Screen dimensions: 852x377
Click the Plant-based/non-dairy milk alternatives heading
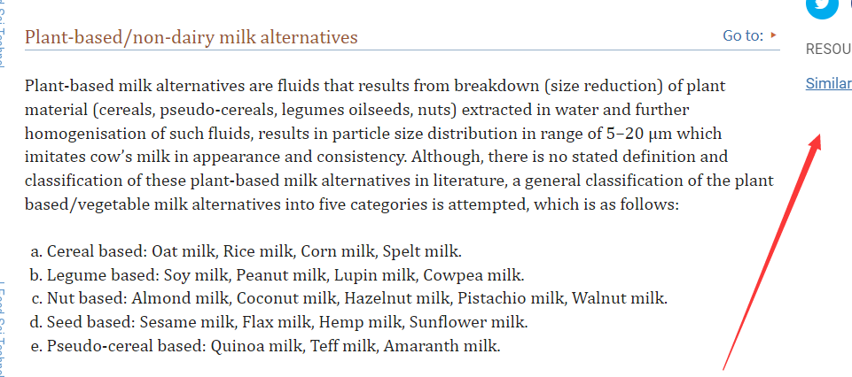point(192,37)
